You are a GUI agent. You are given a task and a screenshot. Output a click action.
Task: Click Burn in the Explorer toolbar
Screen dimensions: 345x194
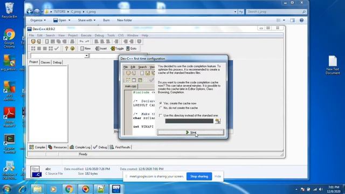[106, 20]
